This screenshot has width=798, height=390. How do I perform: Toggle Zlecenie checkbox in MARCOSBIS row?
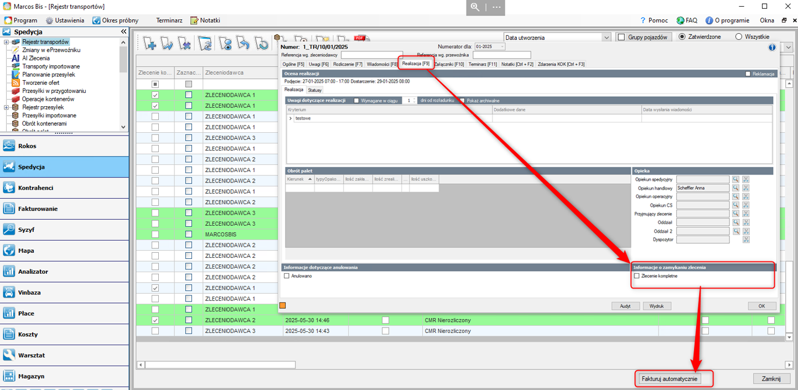tap(155, 235)
